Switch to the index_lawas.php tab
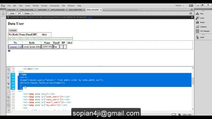 tap(26, 10)
